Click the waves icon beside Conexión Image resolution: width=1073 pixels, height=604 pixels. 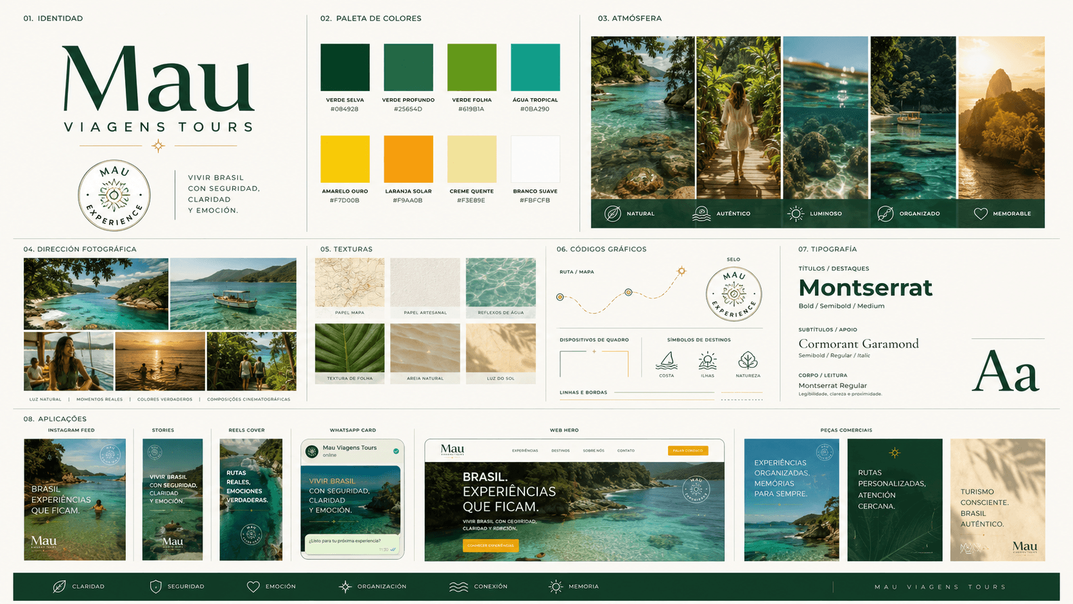(x=458, y=587)
